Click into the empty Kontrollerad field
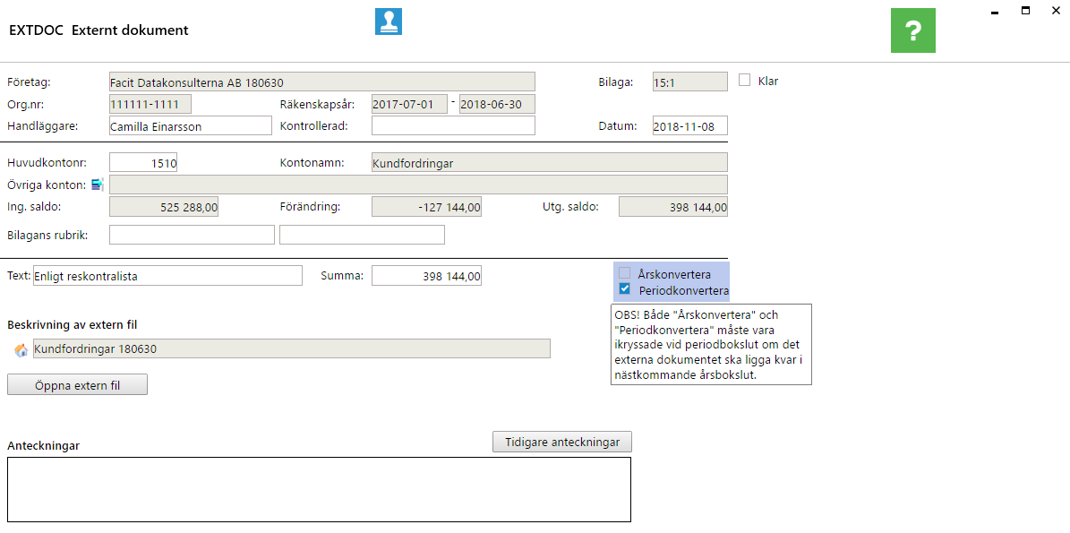The image size is (1070, 533). 453,125
